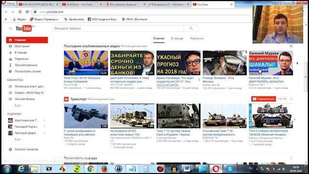Click the 'Подписаться' button for Транспорт

click(263, 99)
